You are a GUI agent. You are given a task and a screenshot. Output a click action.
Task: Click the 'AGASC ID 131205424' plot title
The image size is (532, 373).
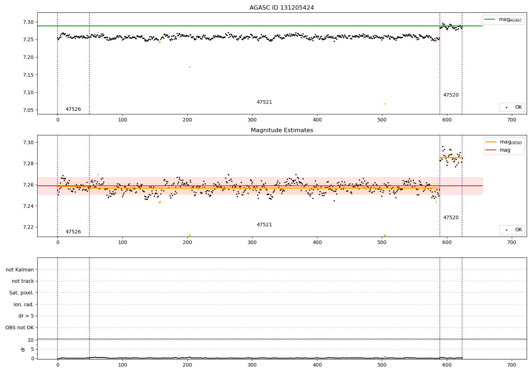pos(282,8)
